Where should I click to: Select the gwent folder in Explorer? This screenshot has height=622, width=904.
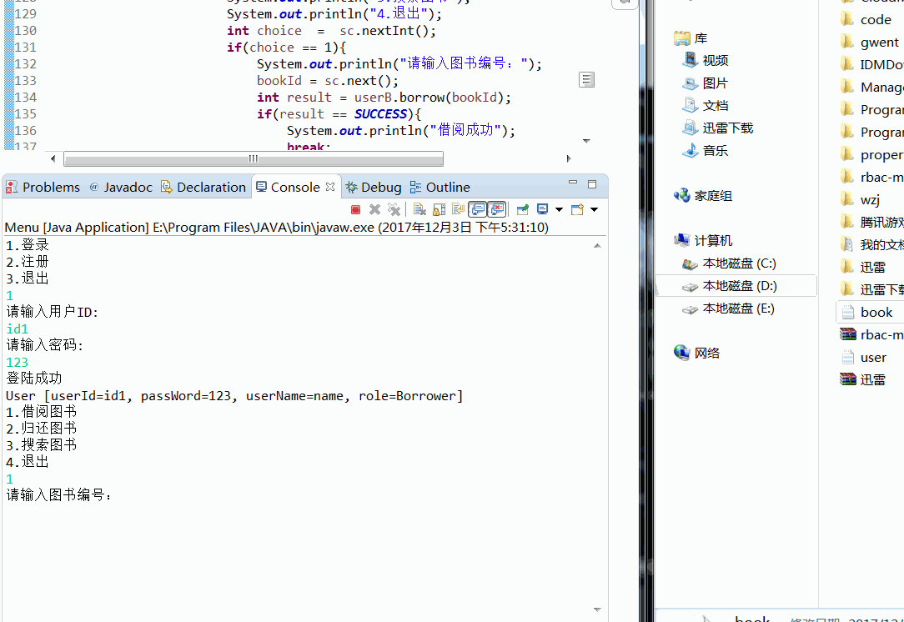coord(870,43)
